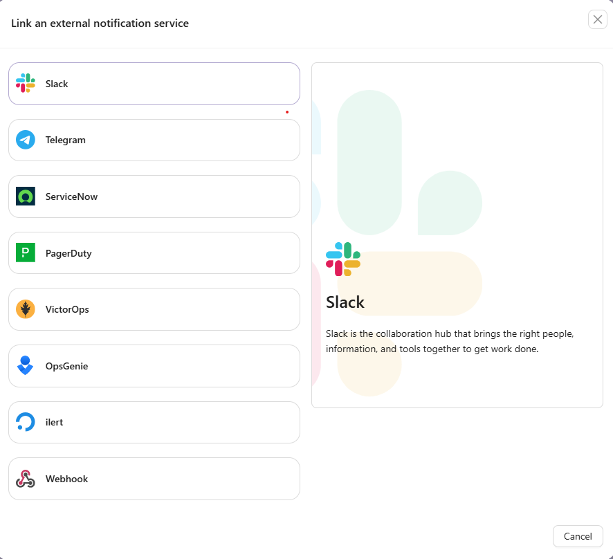Select the ilert notification service

pyautogui.click(x=154, y=422)
